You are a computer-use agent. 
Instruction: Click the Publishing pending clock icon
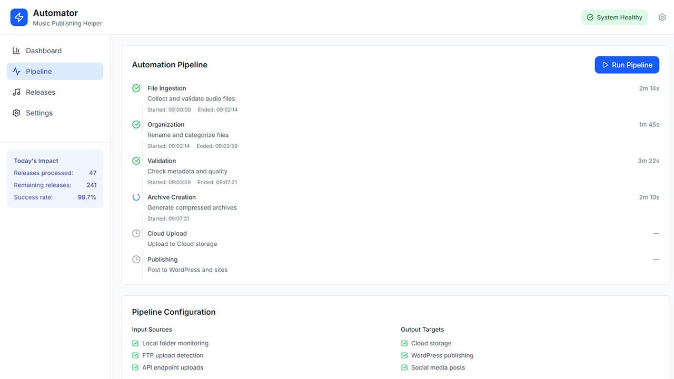tap(136, 260)
